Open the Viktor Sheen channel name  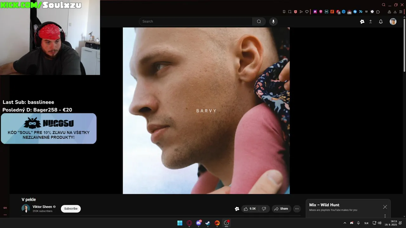42,207
